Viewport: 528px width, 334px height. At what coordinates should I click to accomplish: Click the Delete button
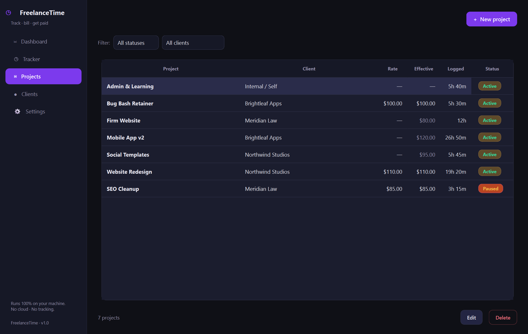coord(503,317)
